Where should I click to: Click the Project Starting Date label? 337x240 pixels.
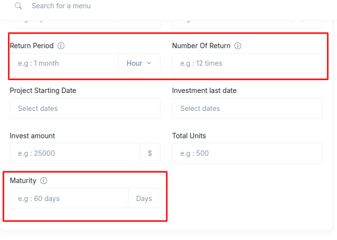(x=43, y=91)
